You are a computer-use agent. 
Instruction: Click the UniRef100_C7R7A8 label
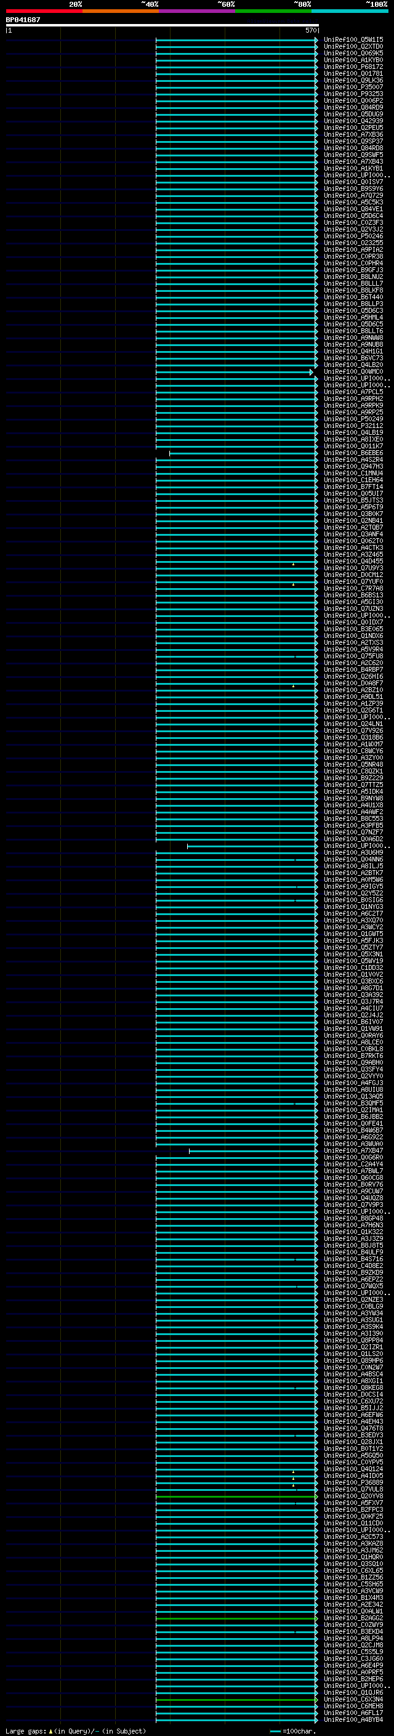tap(353, 589)
